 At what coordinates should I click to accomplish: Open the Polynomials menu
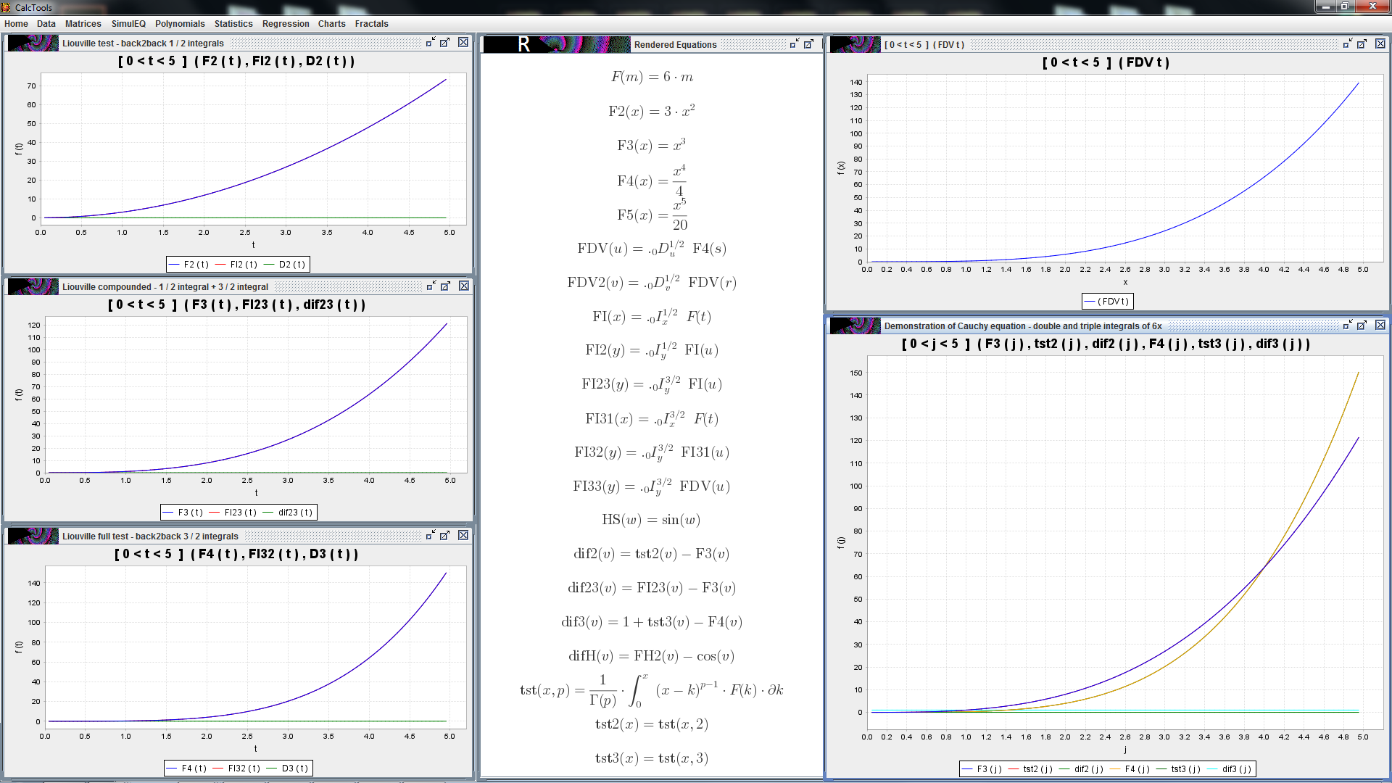click(x=180, y=24)
